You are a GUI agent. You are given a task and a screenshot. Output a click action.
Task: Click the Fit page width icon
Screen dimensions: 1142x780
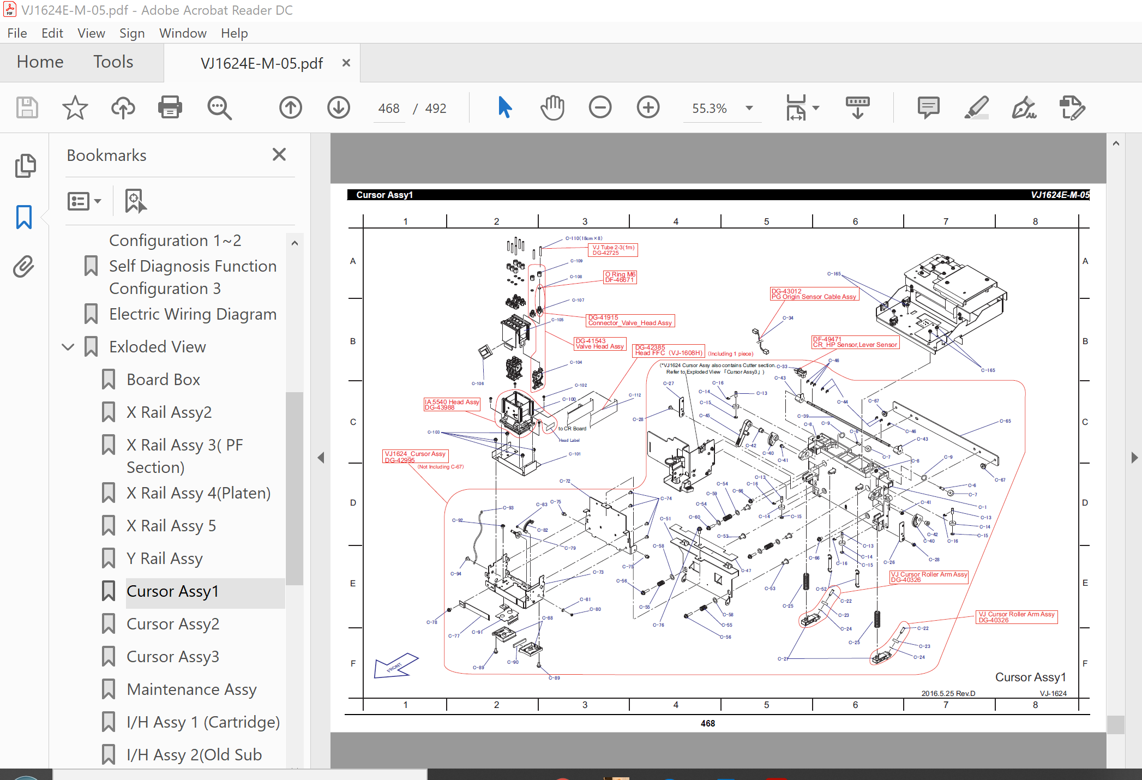[796, 107]
